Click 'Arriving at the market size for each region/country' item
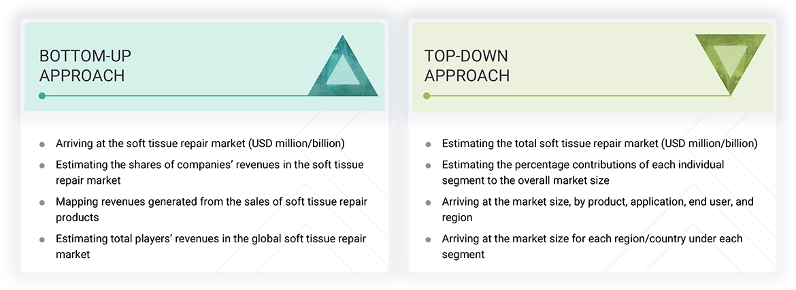 pyautogui.click(x=592, y=246)
